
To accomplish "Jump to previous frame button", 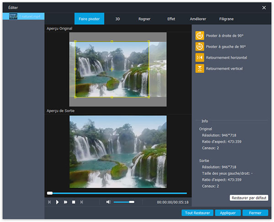I will (49, 202).
